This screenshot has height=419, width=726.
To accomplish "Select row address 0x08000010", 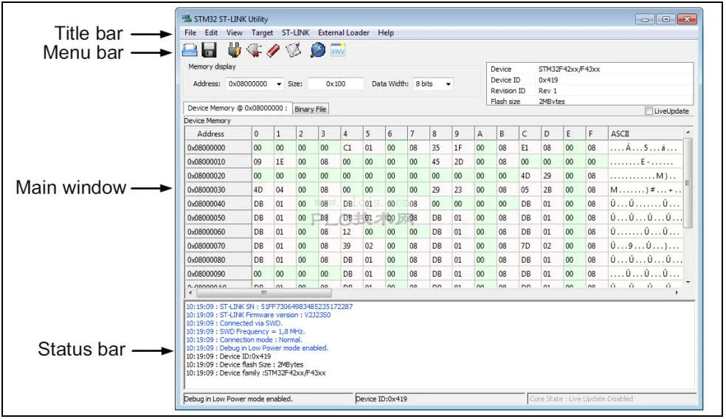I will pos(218,162).
